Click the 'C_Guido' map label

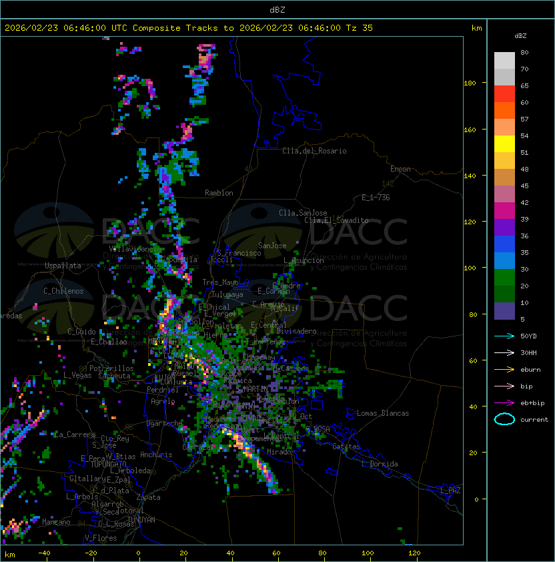pos(81,332)
